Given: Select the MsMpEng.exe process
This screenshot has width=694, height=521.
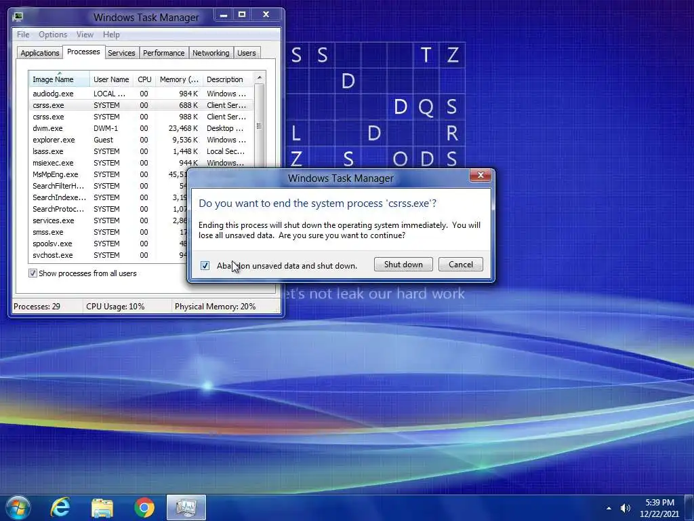Looking at the screenshot, I should click(108, 174).
